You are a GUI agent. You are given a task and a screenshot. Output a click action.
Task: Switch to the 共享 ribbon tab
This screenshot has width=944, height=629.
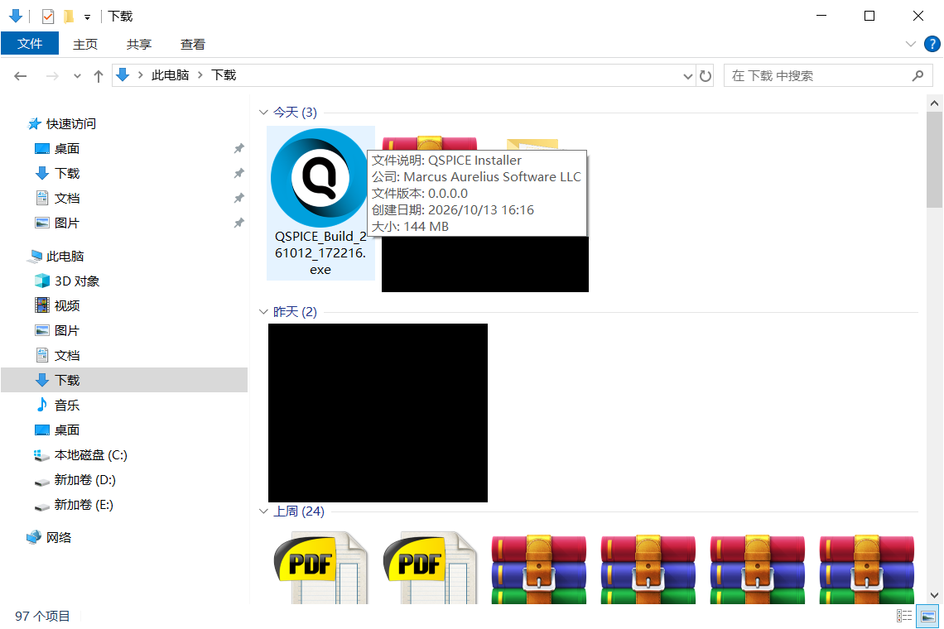(139, 45)
